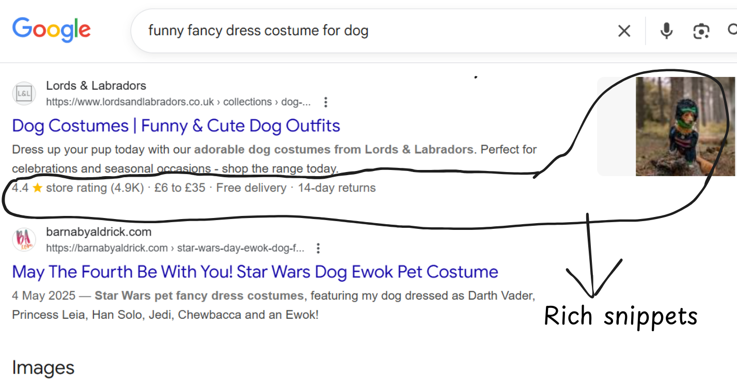Open the options menu for barnabyaldrick.com result

pyautogui.click(x=318, y=248)
